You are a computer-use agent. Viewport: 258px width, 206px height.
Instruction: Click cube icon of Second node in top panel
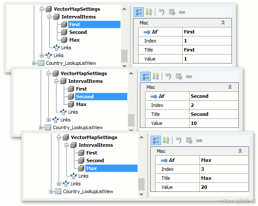coord(64,32)
